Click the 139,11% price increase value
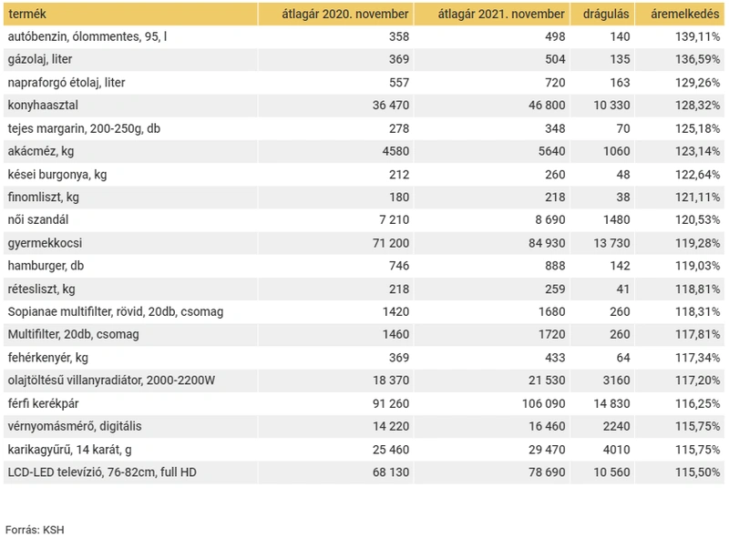The height and width of the screenshot is (538, 729). click(x=697, y=36)
